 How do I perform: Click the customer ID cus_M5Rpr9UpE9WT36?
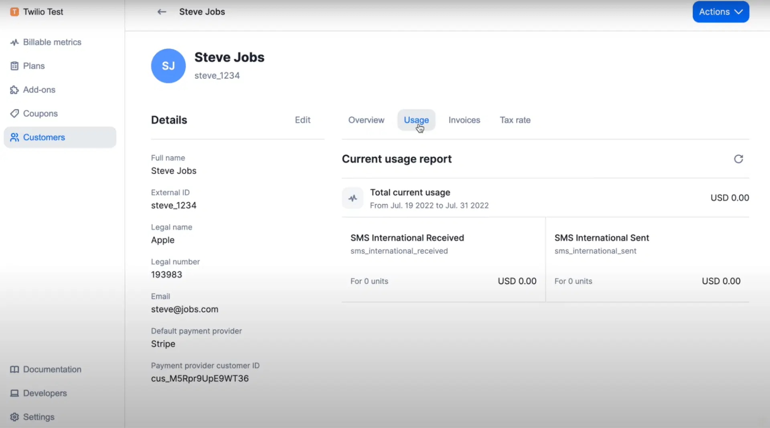pyautogui.click(x=200, y=379)
